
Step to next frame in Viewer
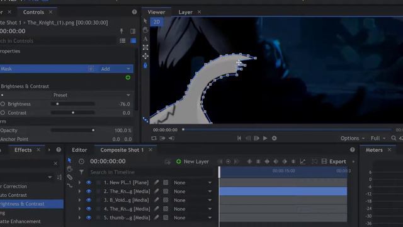pos(256,138)
